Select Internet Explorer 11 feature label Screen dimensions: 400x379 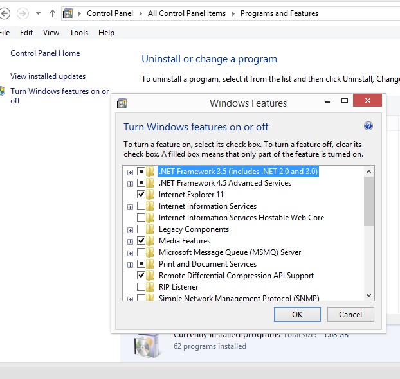(191, 195)
